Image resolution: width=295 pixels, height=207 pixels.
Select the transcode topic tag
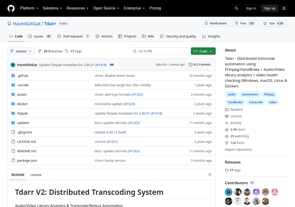(256, 102)
